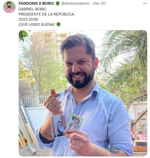This screenshot has height=158, width=150.
Task: Open the FANDOMS X BORIC display name link
Action: (36, 3)
